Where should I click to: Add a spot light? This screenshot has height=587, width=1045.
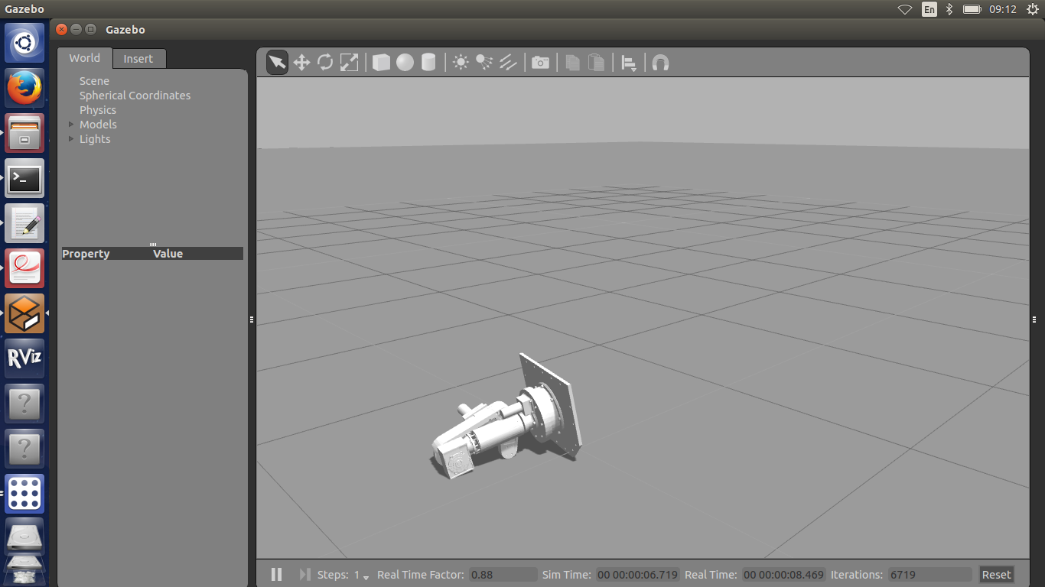click(x=484, y=63)
